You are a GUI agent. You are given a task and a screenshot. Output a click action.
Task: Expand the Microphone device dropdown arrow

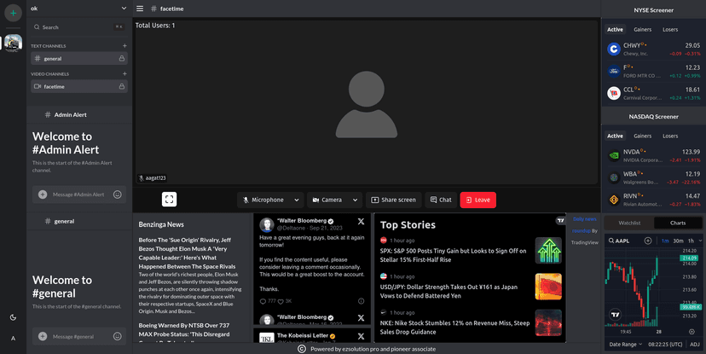(x=296, y=200)
